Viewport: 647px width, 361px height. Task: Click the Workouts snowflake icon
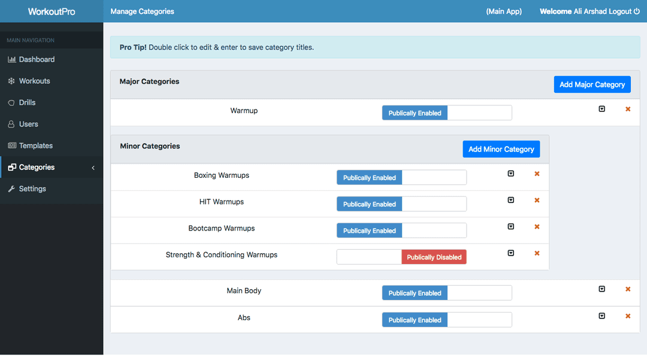point(11,81)
